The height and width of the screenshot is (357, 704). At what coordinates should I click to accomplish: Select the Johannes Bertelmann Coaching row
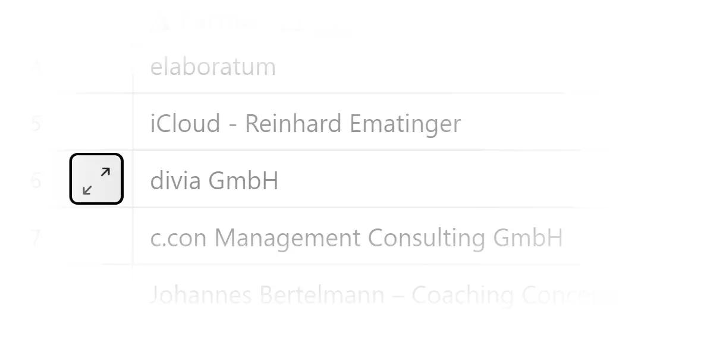[381, 295]
